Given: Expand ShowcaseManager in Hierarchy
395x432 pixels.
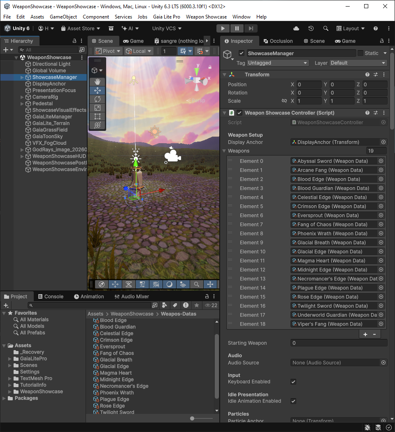Looking at the screenshot, I should [22, 77].
